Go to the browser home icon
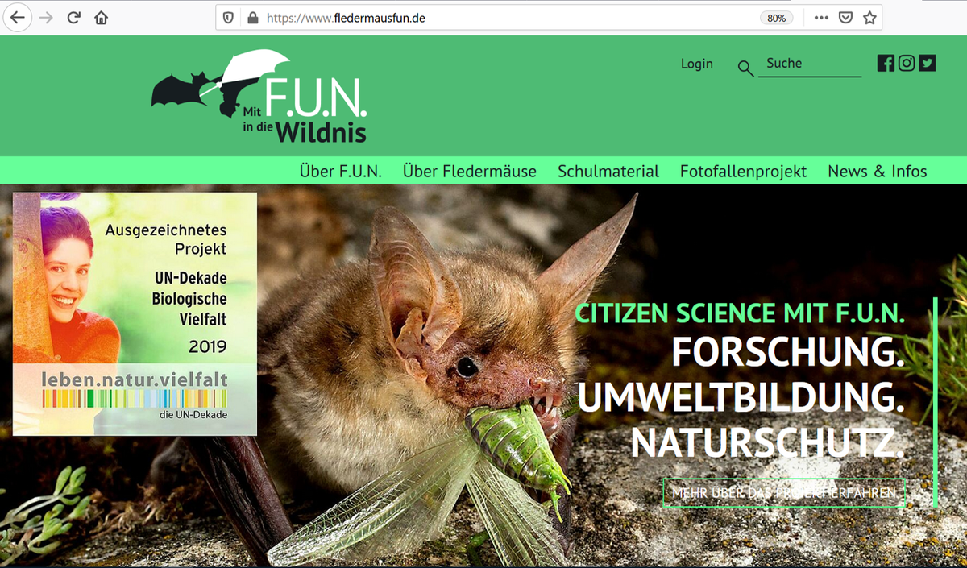 (x=101, y=18)
